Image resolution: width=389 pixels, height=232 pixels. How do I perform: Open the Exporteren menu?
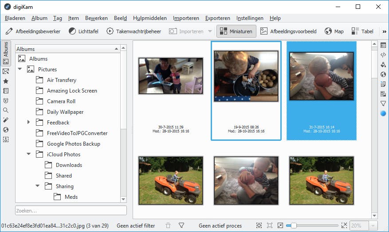[218, 18]
